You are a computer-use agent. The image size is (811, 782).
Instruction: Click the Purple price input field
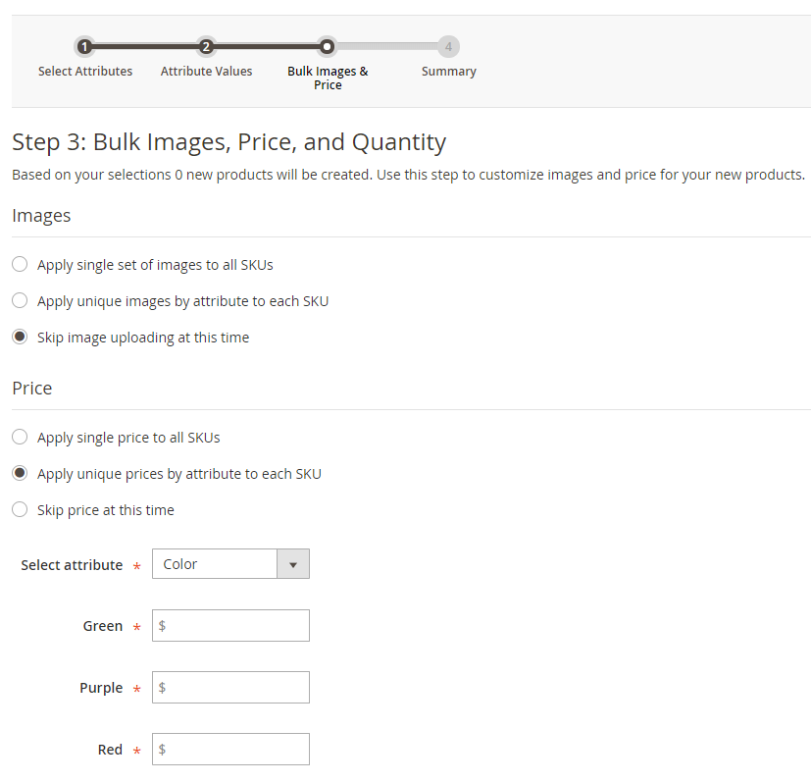click(x=230, y=687)
